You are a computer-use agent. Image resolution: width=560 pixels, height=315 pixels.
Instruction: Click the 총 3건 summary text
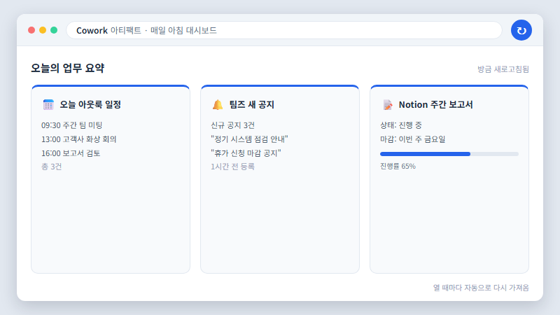(x=51, y=167)
